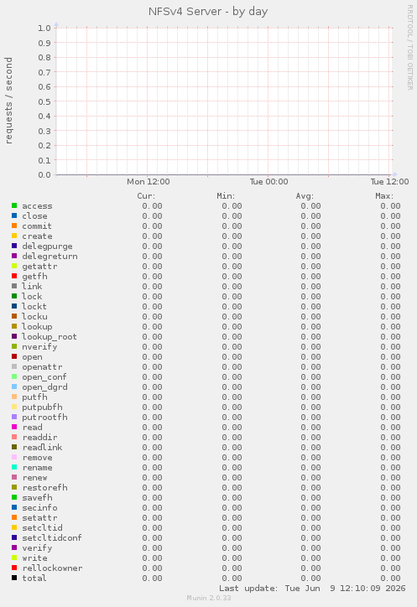This screenshot has width=417, height=607.
Task: Select the 'putfh' legend label
Action: [x=34, y=397]
